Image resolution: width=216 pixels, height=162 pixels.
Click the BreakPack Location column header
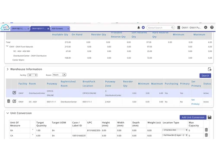click(89, 84)
